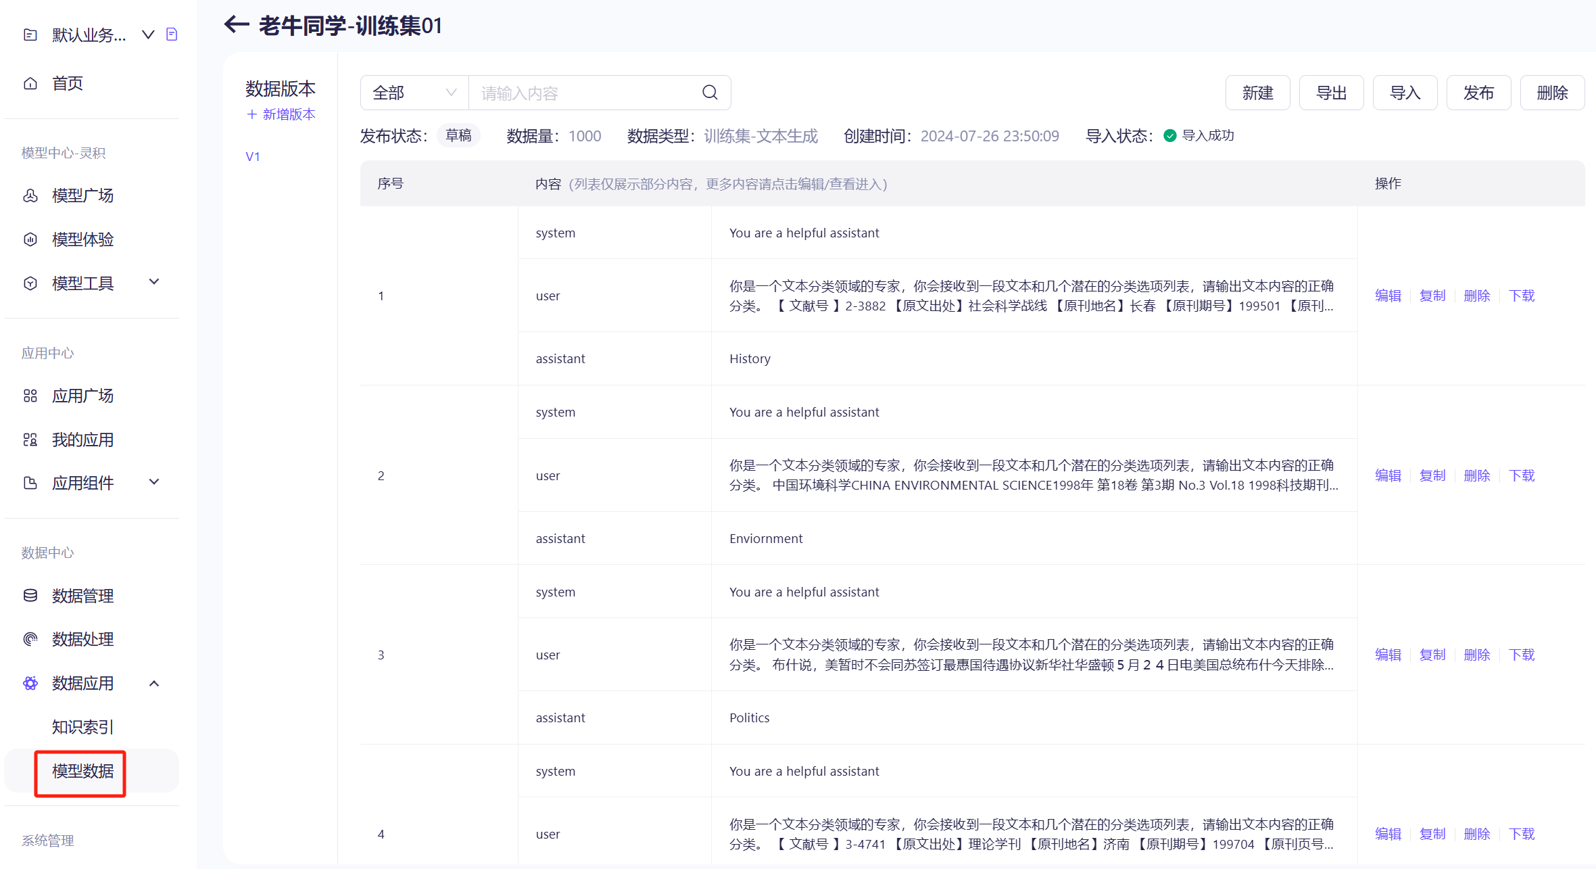This screenshot has height=869, width=1596.
Task: Click 复制 for row 2
Action: 1432,475
